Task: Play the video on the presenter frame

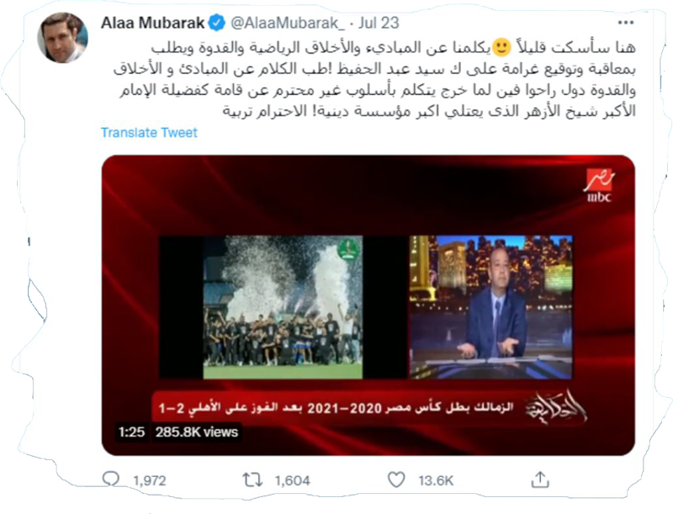Action: pos(490,307)
